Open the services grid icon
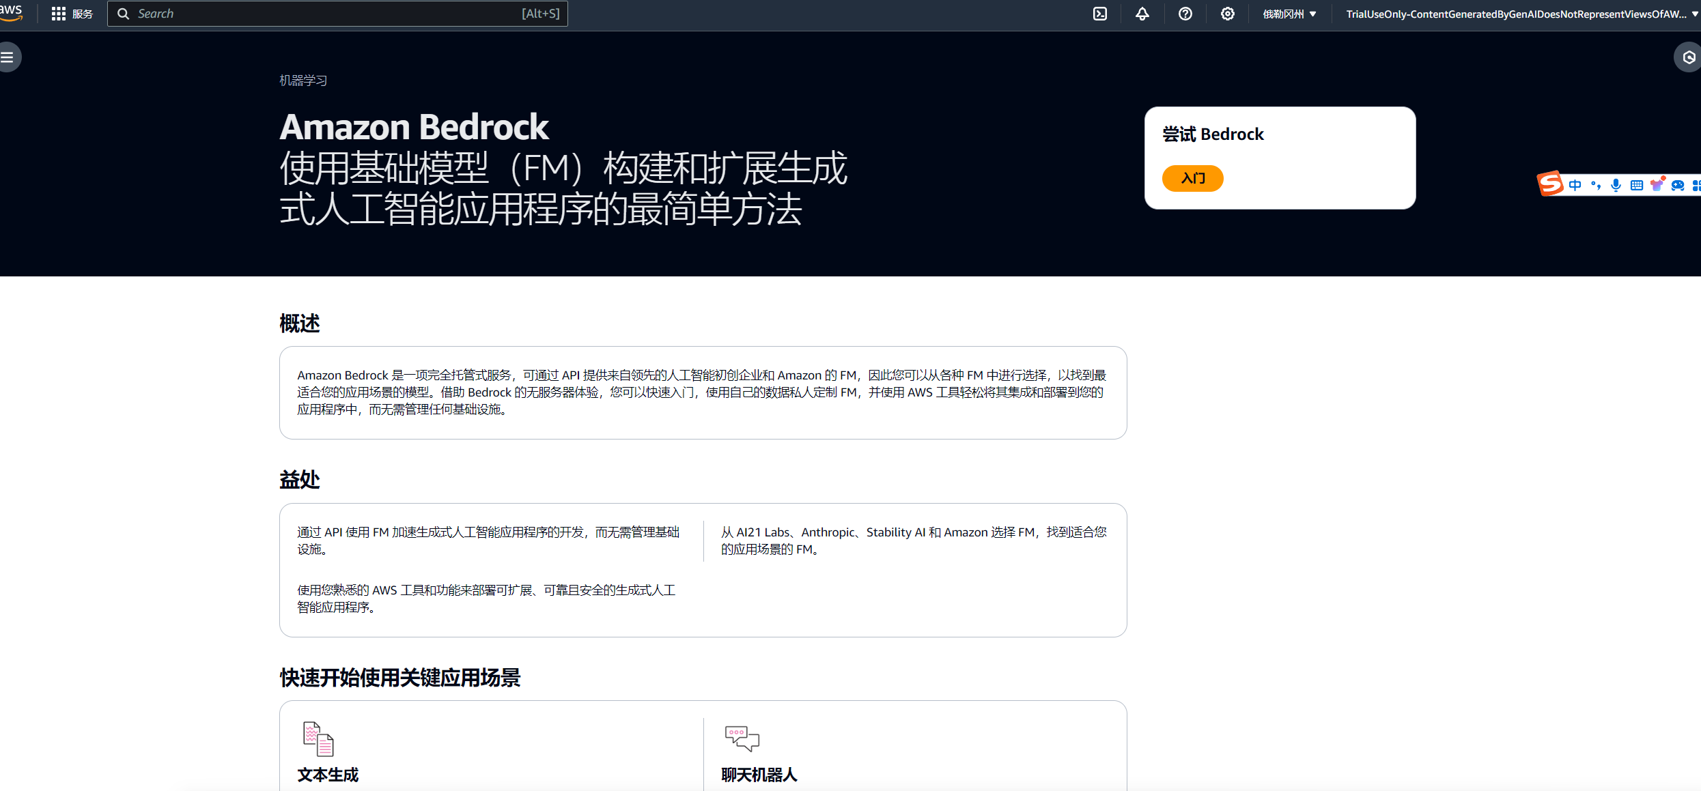 [59, 14]
